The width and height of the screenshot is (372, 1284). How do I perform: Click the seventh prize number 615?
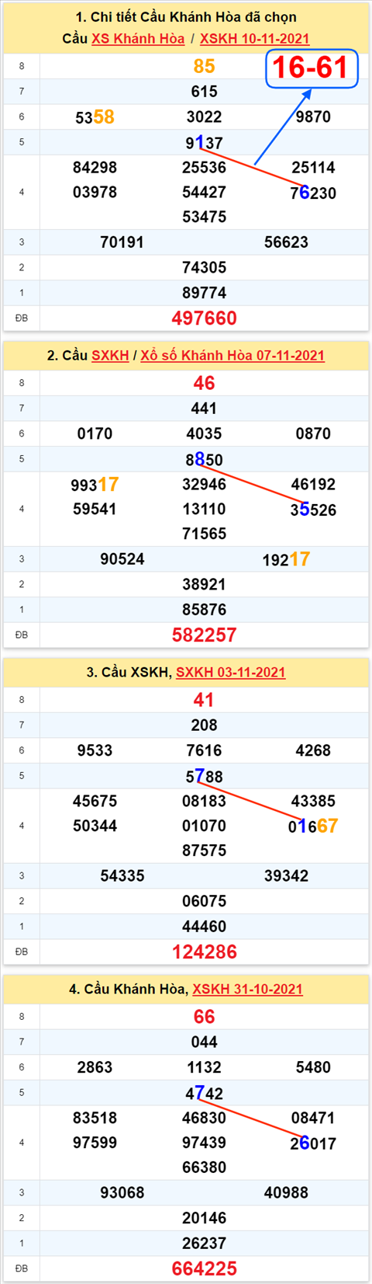(x=205, y=92)
